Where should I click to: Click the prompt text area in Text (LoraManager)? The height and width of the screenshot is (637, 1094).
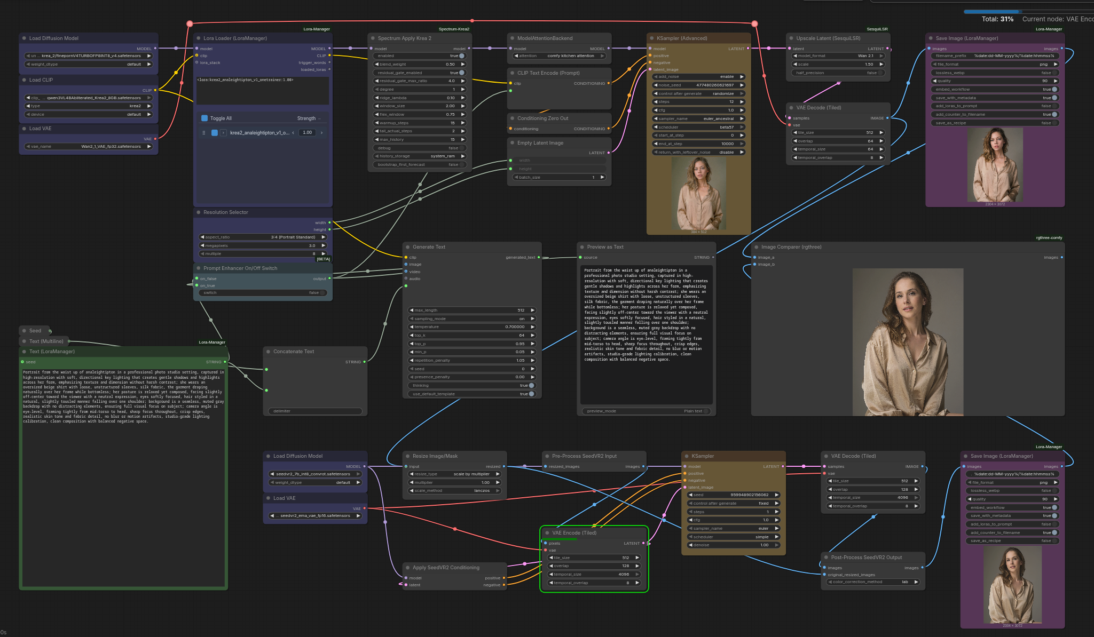pos(123,477)
